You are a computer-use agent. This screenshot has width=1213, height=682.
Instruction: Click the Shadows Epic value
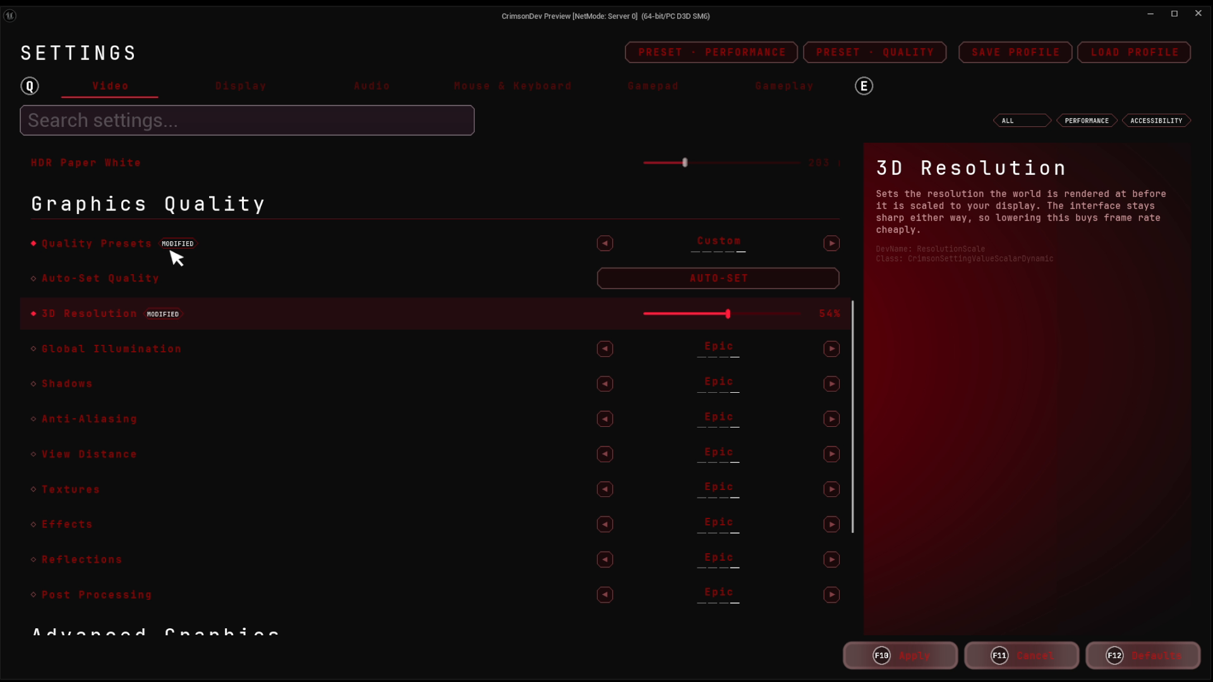click(718, 382)
